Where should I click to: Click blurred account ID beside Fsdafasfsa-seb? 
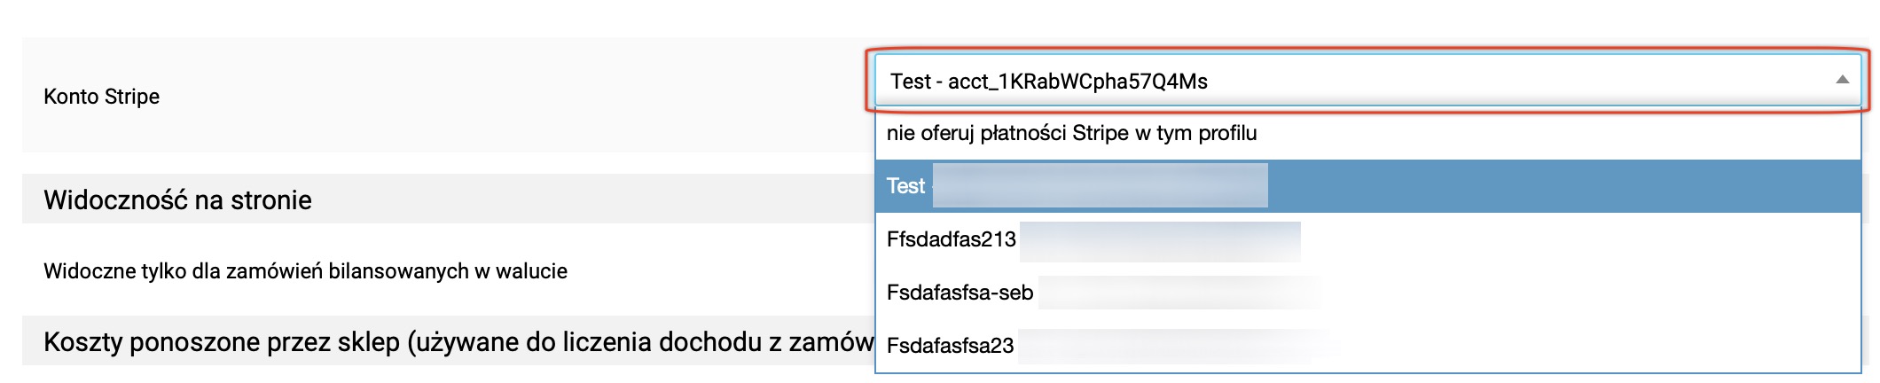click(1179, 293)
